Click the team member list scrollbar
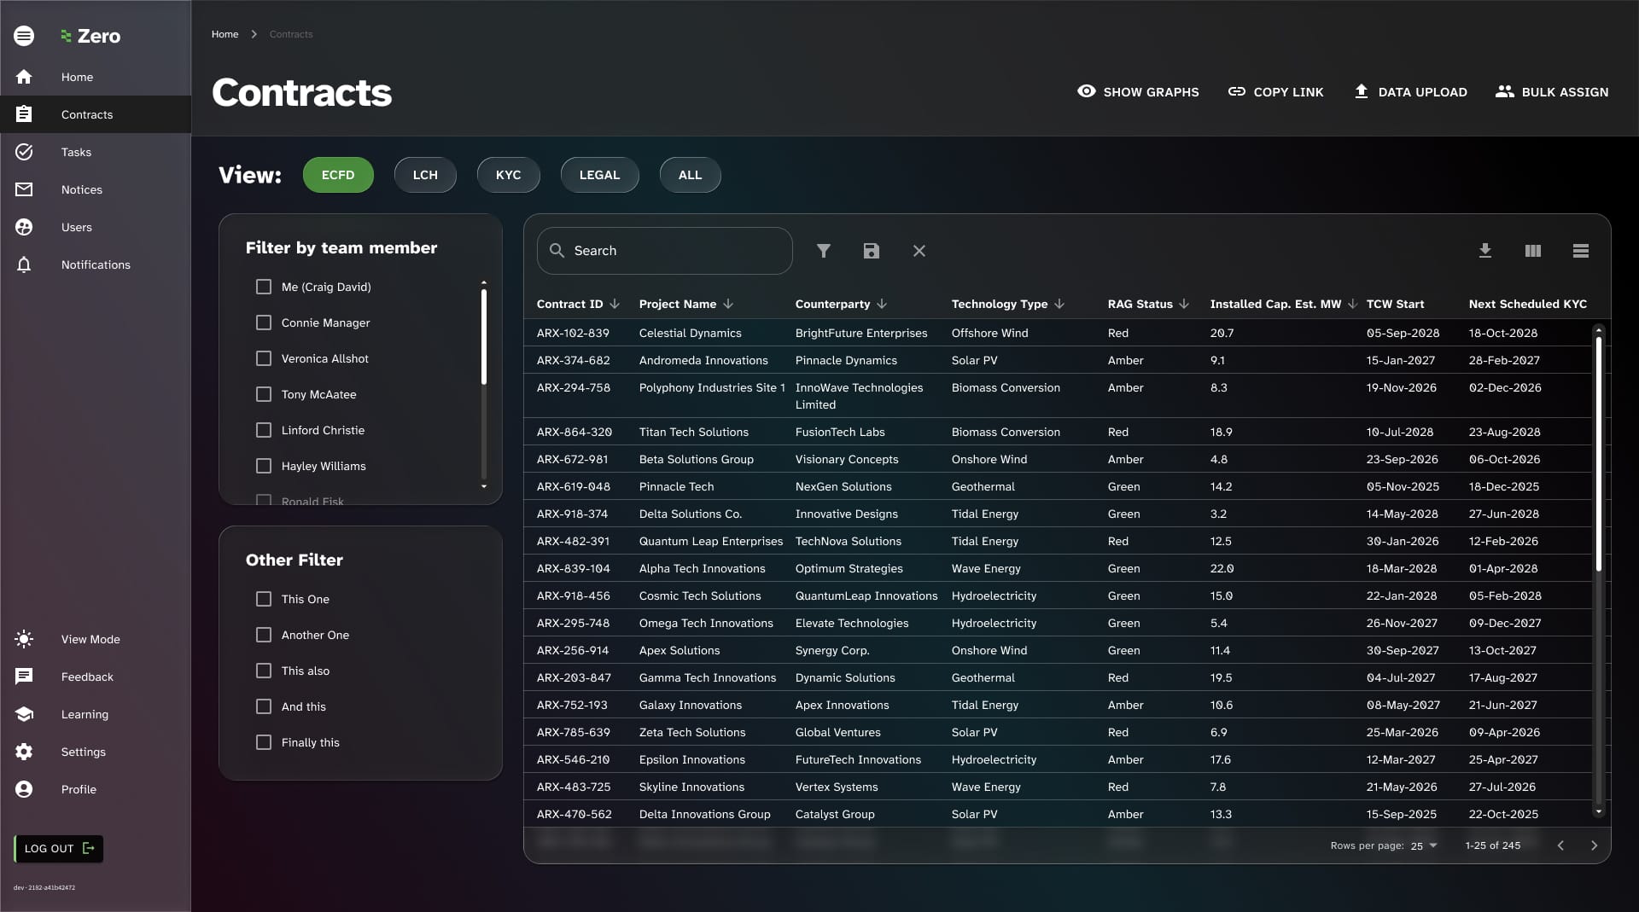Viewport: 1639px width, 912px height. [x=483, y=337]
